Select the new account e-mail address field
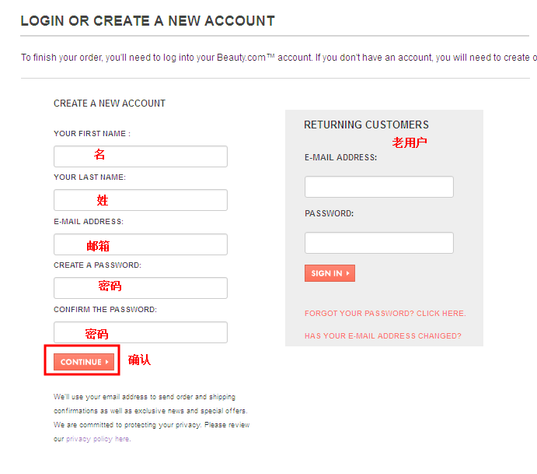537x474 pixels. (x=140, y=244)
